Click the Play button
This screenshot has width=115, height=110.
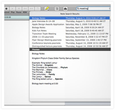click(x=12, y=9)
